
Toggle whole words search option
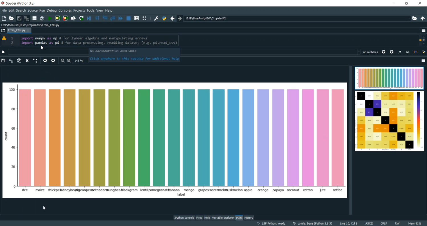tap(416, 52)
